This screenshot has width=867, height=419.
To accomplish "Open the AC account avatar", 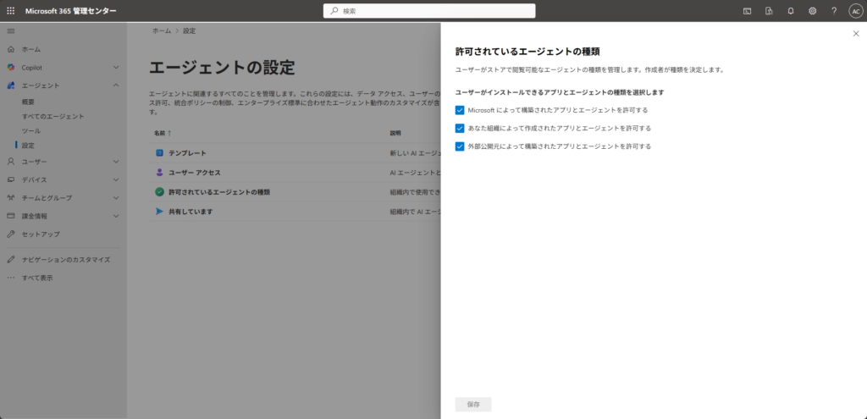I will tap(854, 11).
